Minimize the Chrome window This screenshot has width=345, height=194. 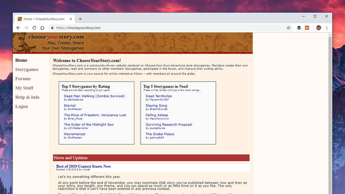(x=304, y=16)
